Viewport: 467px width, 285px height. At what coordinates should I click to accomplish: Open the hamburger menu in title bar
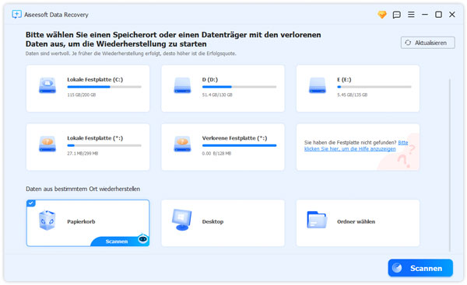(411, 14)
